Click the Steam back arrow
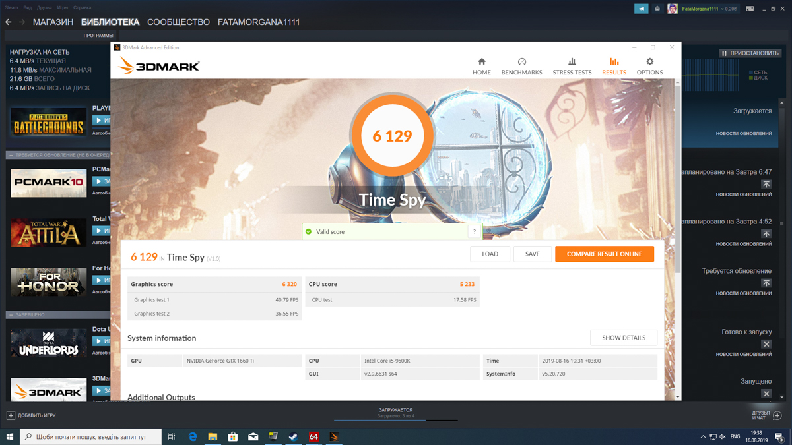The image size is (792, 445). click(9, 22)
